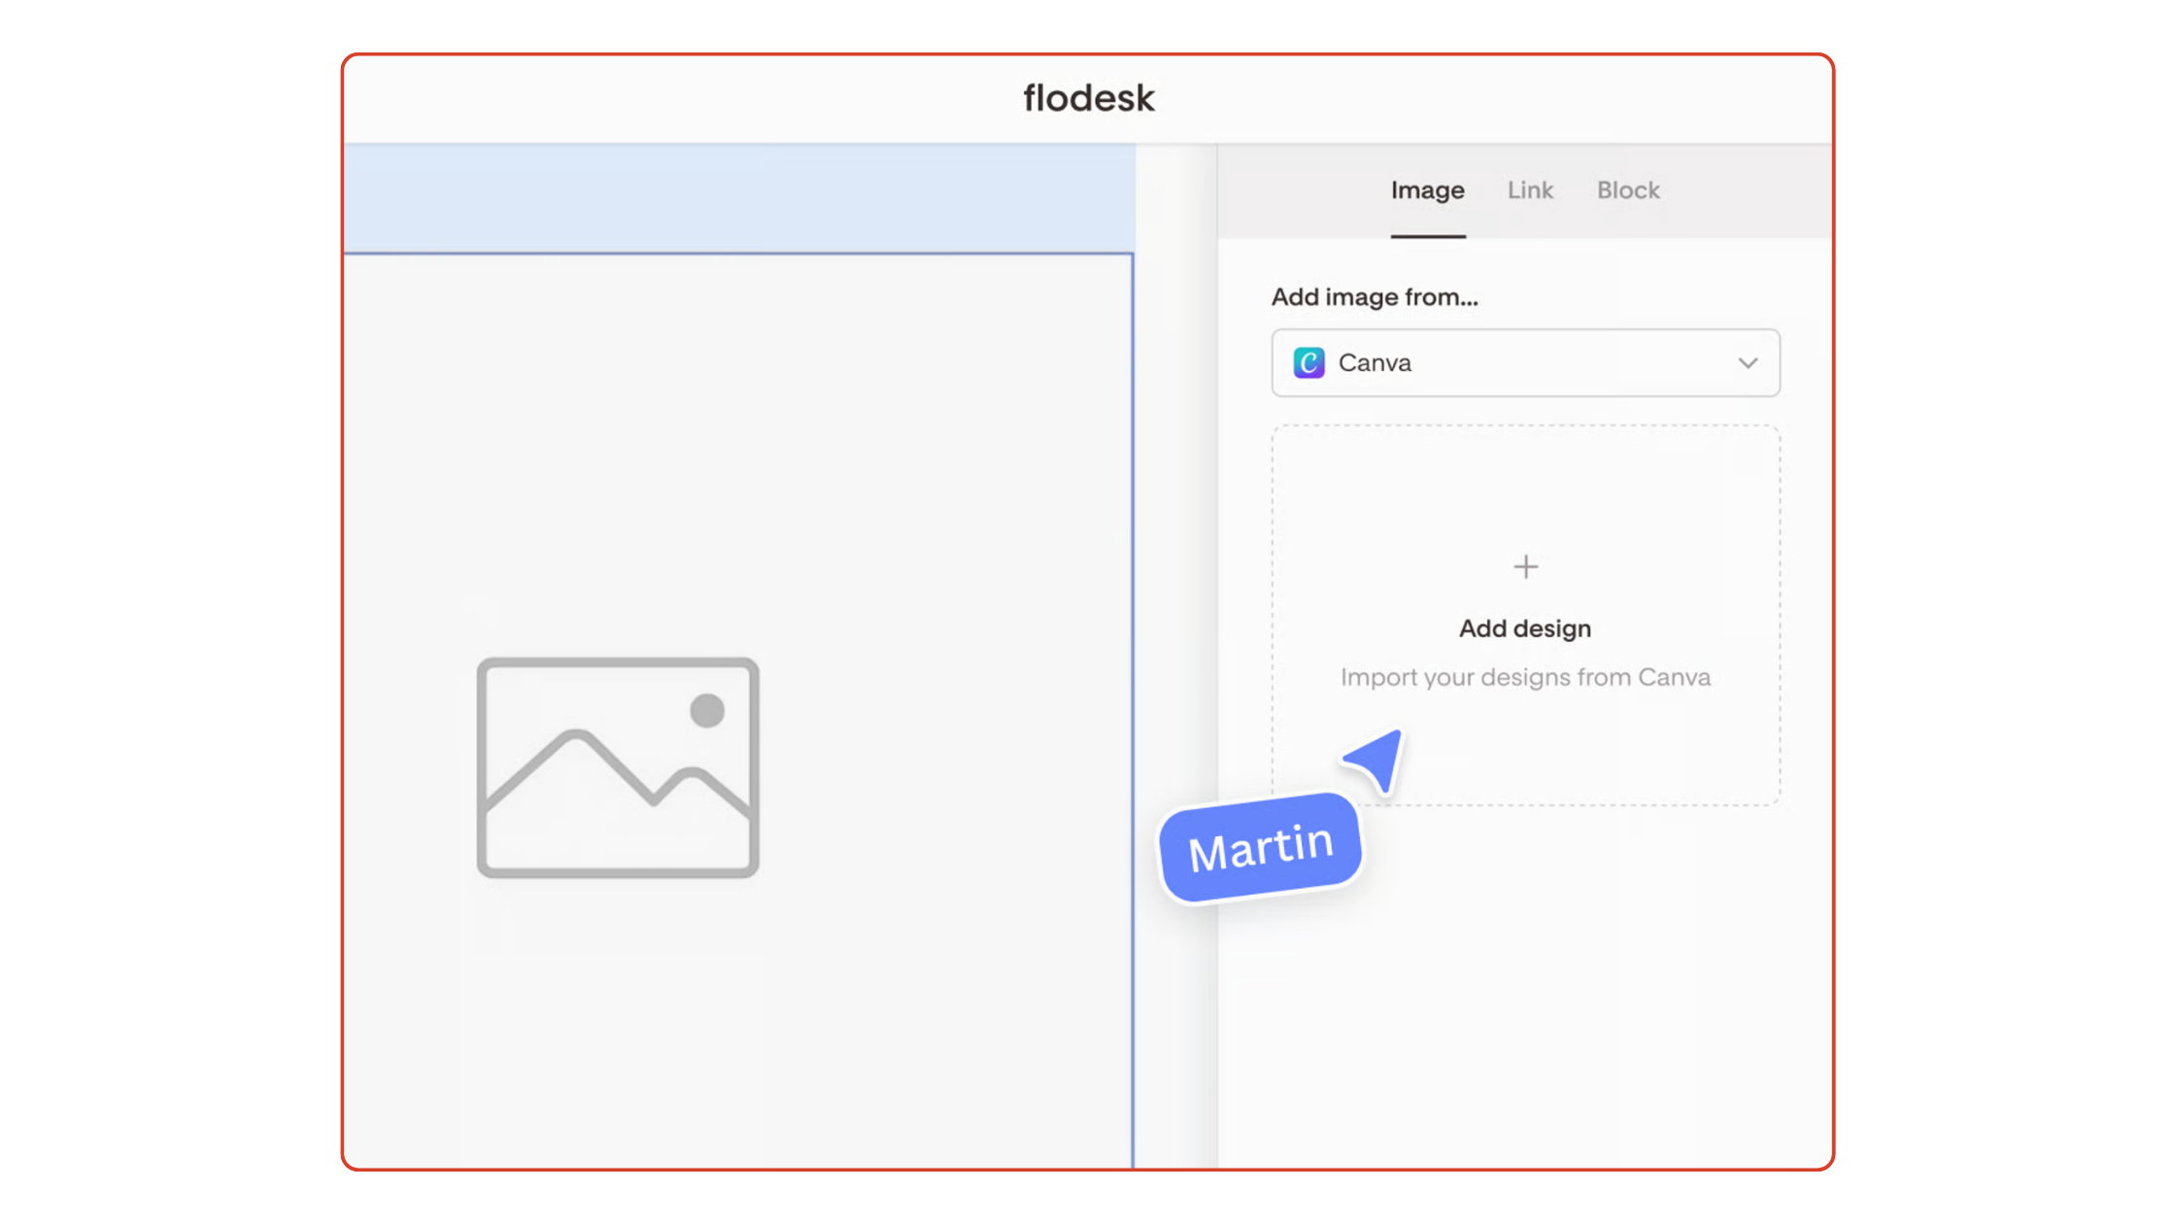Click the sun circle in image placeholder
The width and height of the screenshot is (2176, 1224).
click(707, 710)
